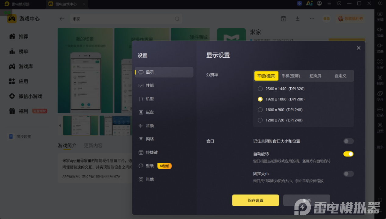Select the 手机(竖屏) resolution tab
Screen dimensions: 386x219
pyautogui.click(x=291, y=76)
